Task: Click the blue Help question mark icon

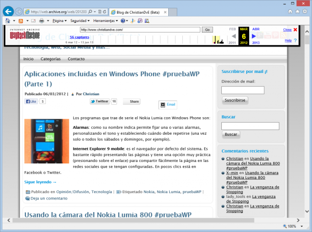Action: 123,20
